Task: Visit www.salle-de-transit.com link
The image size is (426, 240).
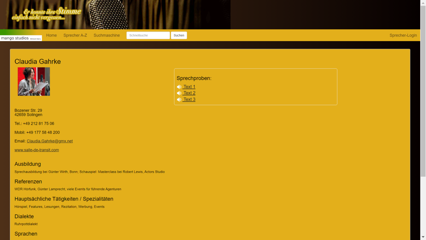Action: point(37,150)
